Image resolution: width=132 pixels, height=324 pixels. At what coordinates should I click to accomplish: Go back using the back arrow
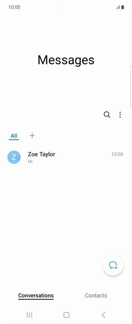(103, 315)
